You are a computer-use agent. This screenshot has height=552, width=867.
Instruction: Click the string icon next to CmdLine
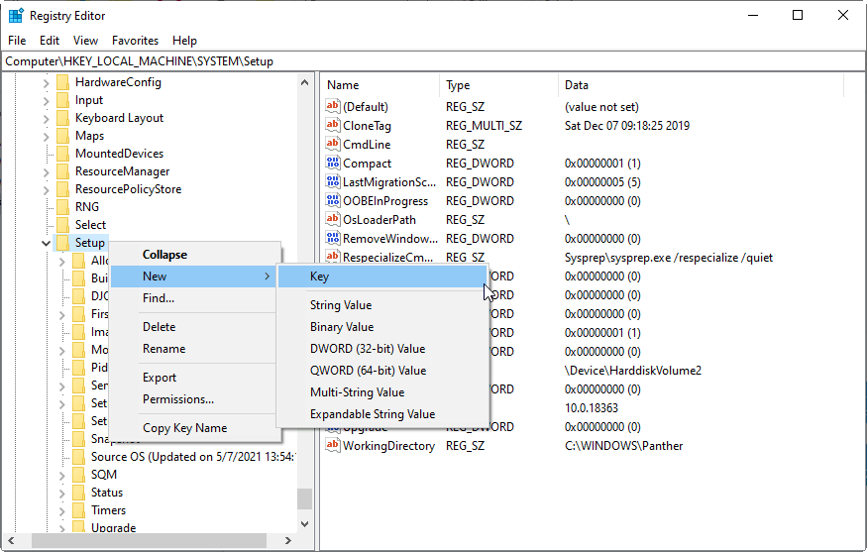(x=333, y=144)
